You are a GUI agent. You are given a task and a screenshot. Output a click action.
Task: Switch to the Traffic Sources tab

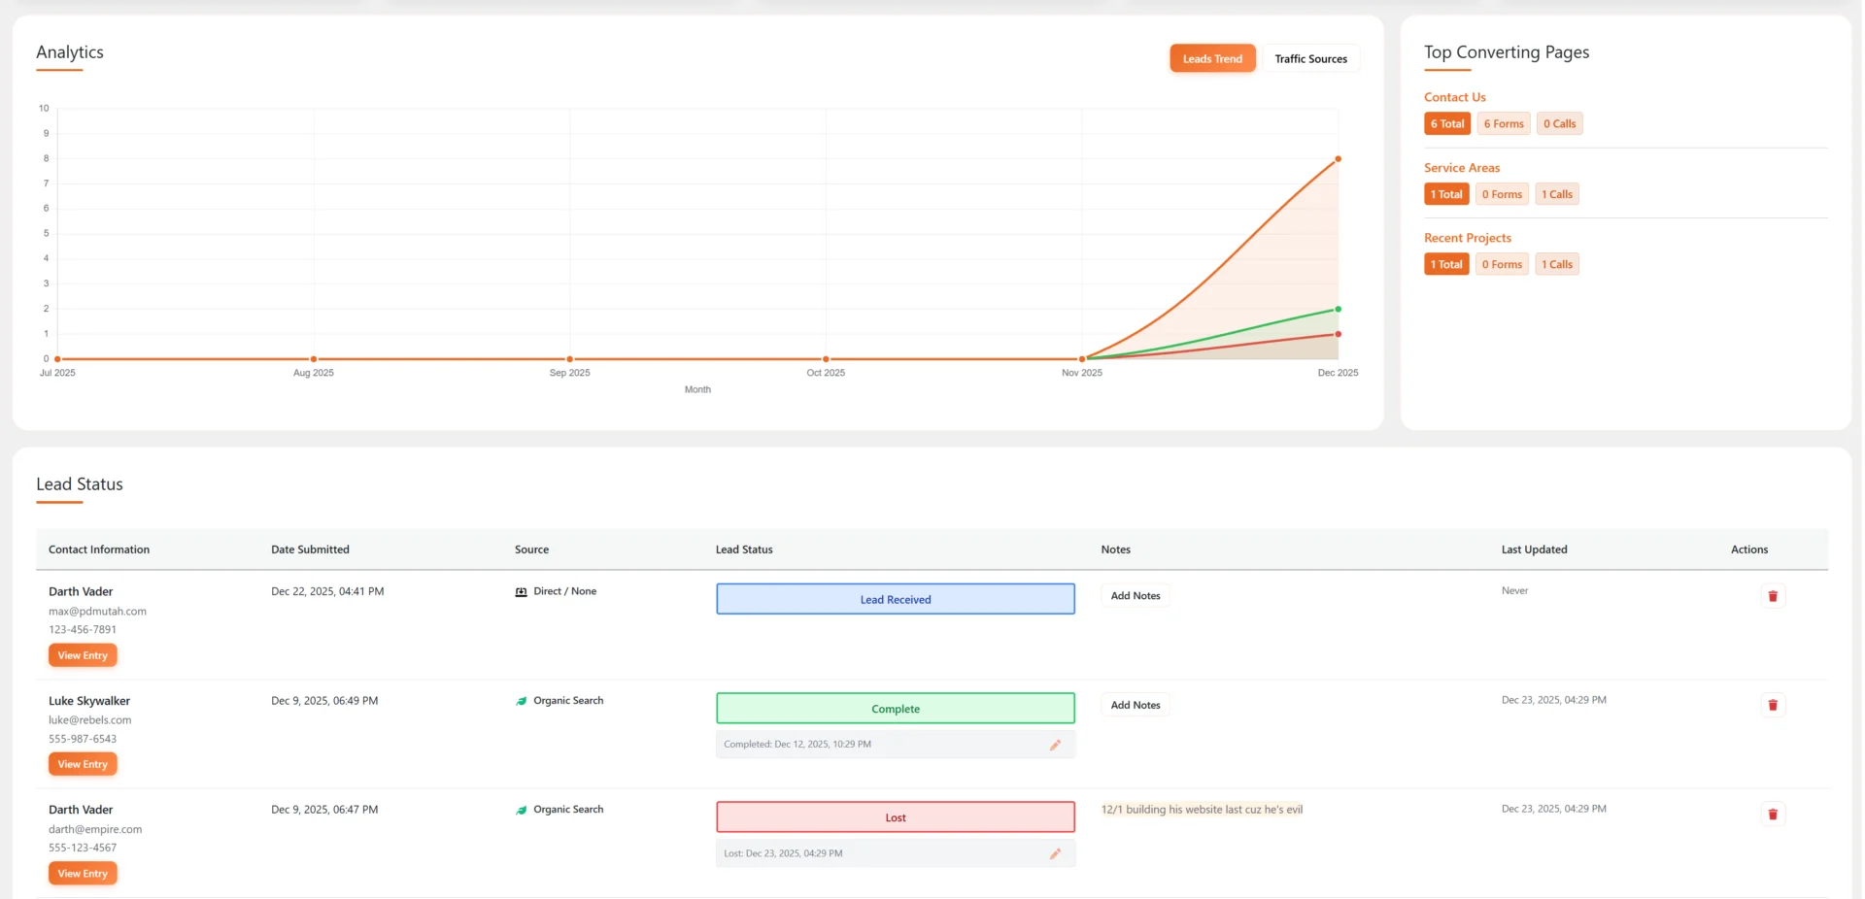1310,58
